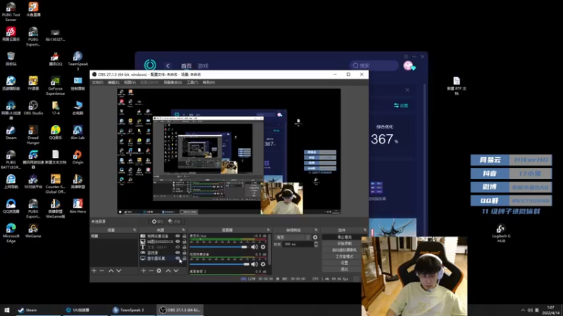Switch to 游戏 tab in UU加速器
563x316 pixels.
click(x=203, y=66)
